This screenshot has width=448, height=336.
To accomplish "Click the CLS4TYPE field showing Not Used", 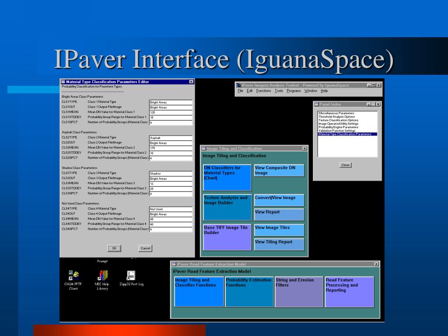I will pos(171,209).
